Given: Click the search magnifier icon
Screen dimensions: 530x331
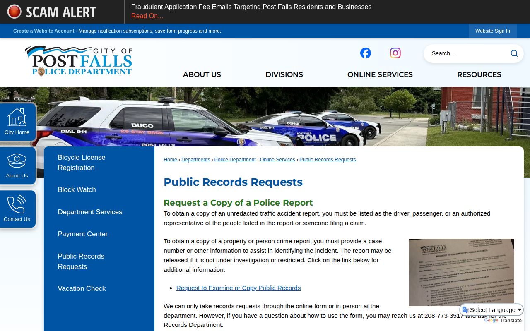Looking at the screenshot, I should pyautogui.click(x=514, y=53).
